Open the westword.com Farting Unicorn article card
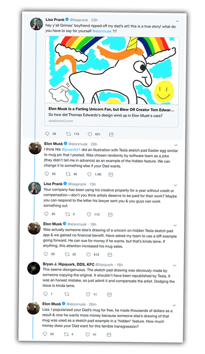The image size is (205, 354). [112, 115]
